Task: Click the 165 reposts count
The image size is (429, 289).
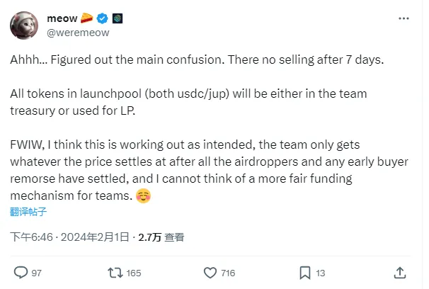Action: tap(133, 272)
